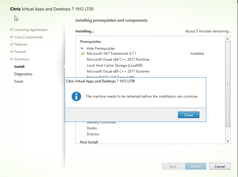Click About 3 minutes remaining text
The width and height of the screenshot is (238, 177).
click(x=208, y=31)
